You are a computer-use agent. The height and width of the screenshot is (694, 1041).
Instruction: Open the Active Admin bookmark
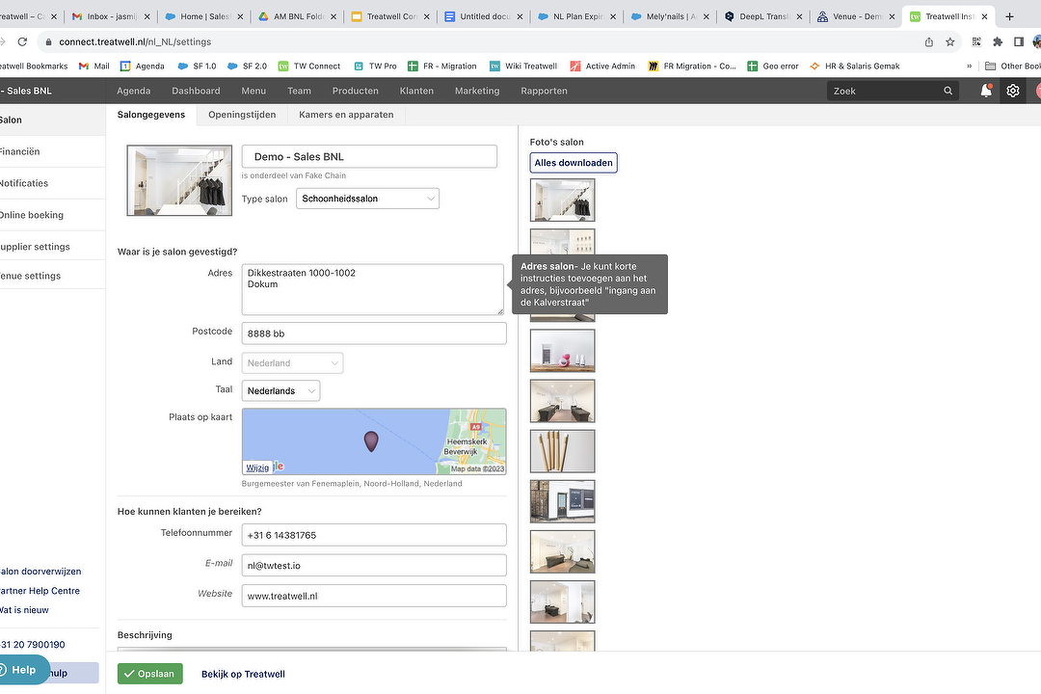pos(602,66)
